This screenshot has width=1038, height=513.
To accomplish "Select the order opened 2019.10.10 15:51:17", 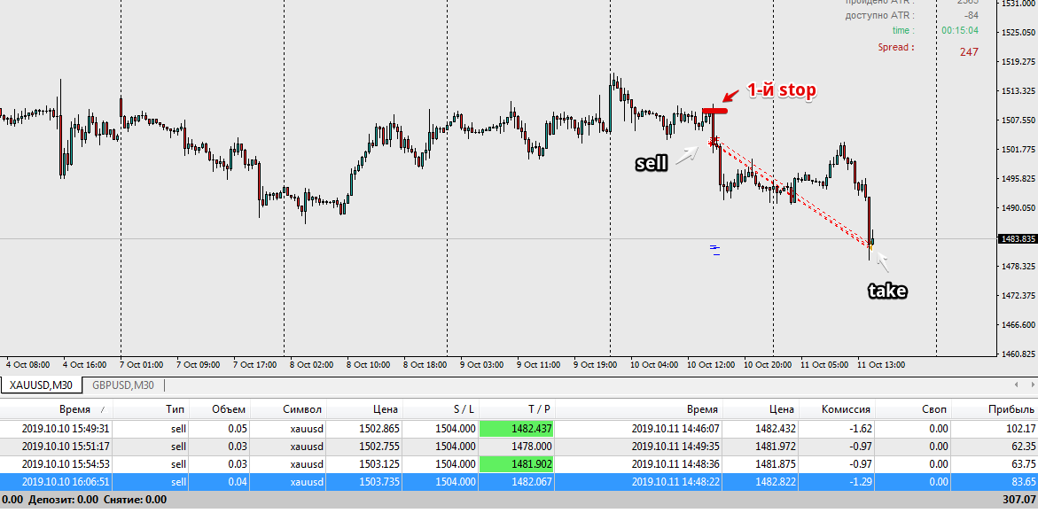I will click(x=519, y=447).
